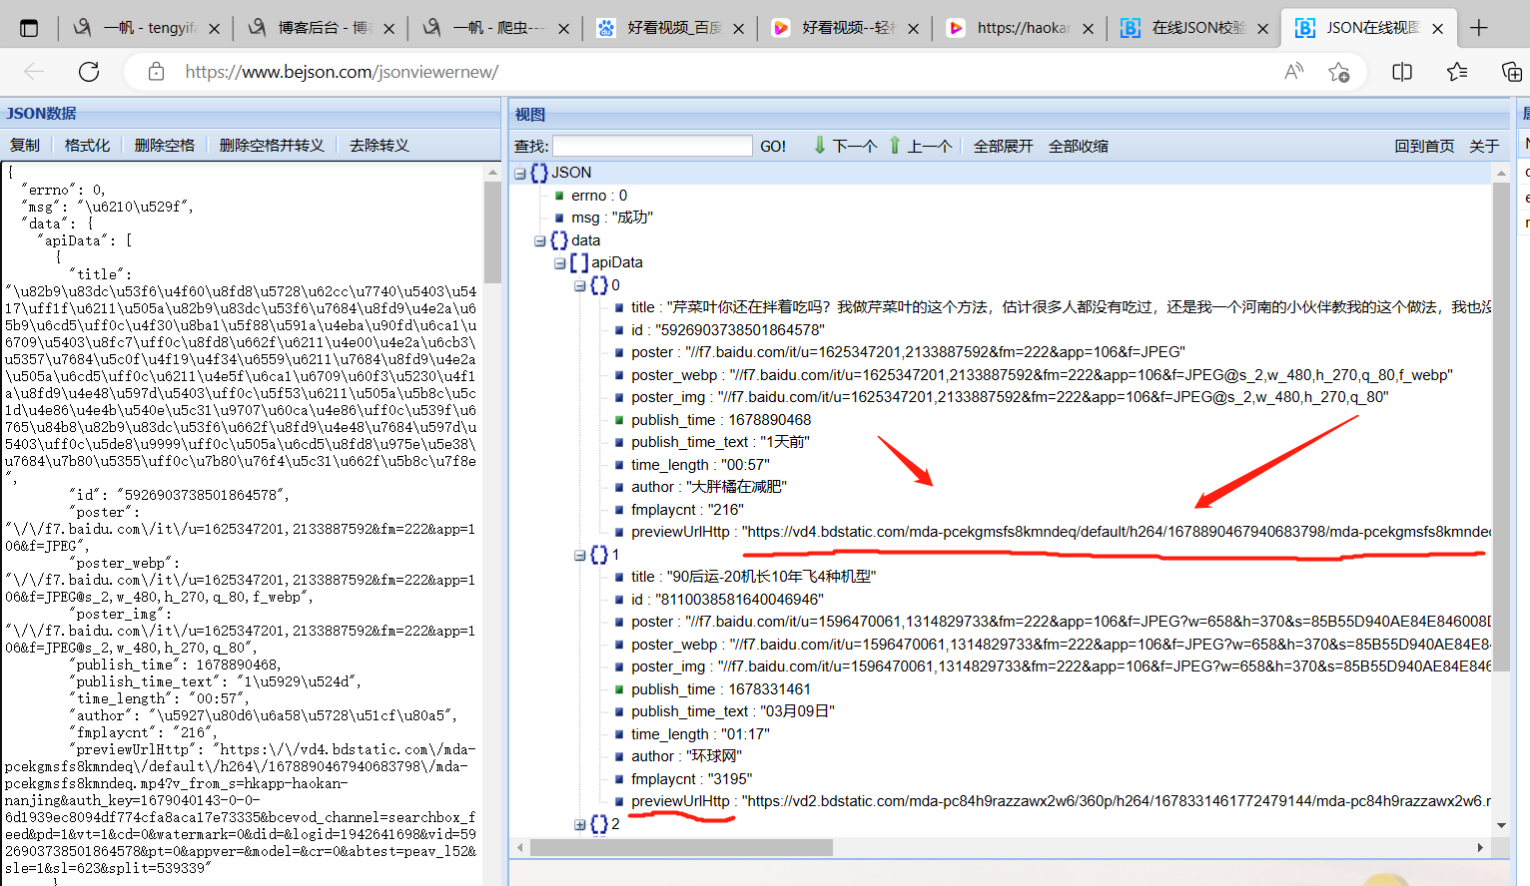Click the curly-brace object icon beside data
Image resolution: width=1530 pixels, height=886 pixels.
tap(559, 240)
